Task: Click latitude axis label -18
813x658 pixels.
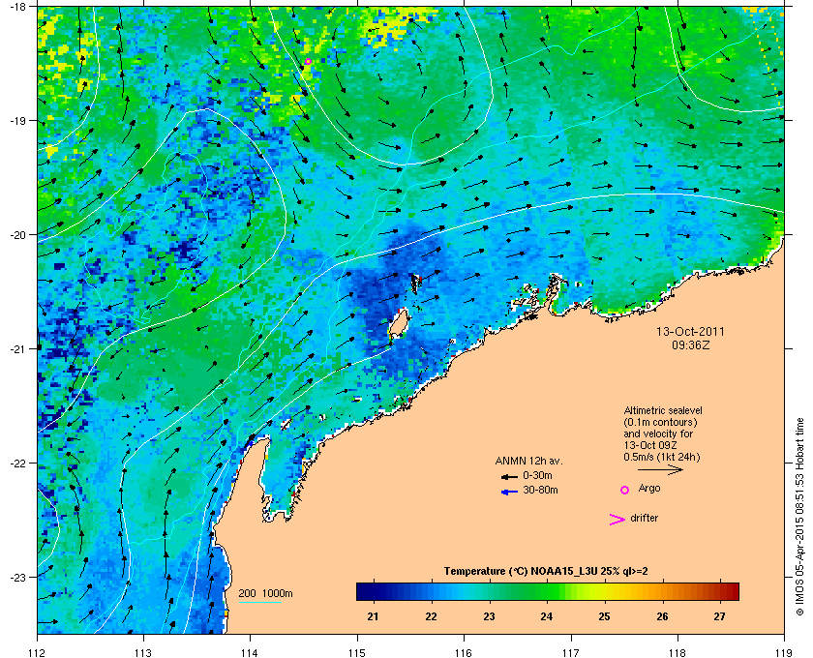Action: [x=16, y=7]
